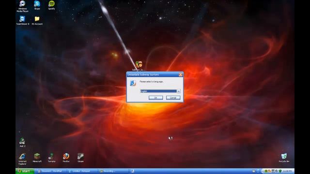Viewport: 310px width, 174px height.
Task: Close the Uninstall Subway Surfers dialog
Action: click(181, 74)
